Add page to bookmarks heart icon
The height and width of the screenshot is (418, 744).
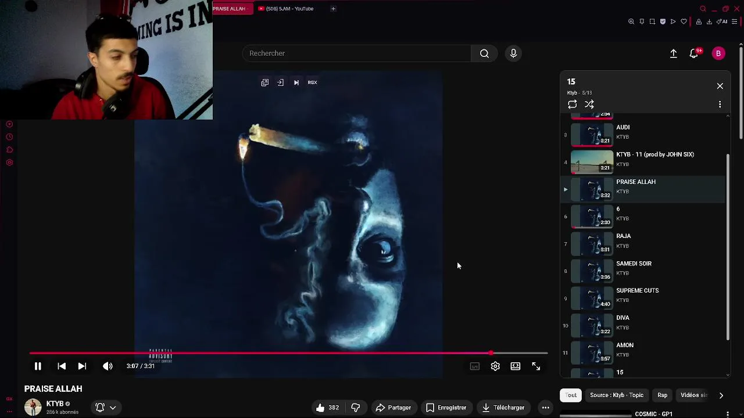pos(684,21)
